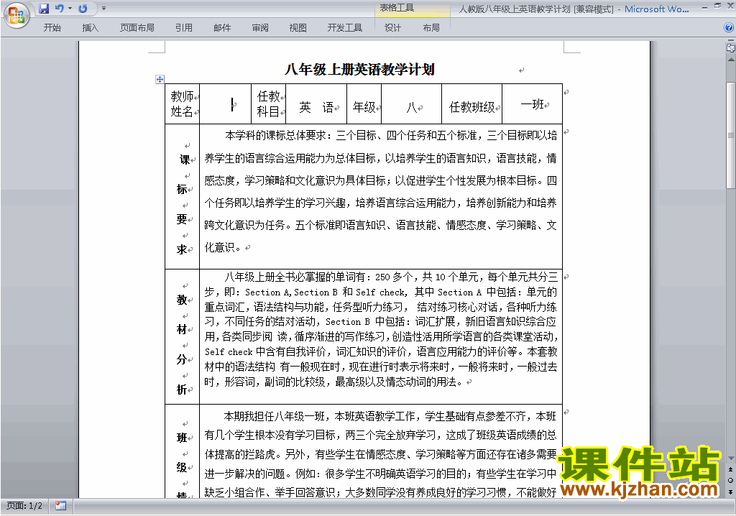Screen dimensions: 736x516
Task: Open the Office button menu
Action: (x=17, y=16)
